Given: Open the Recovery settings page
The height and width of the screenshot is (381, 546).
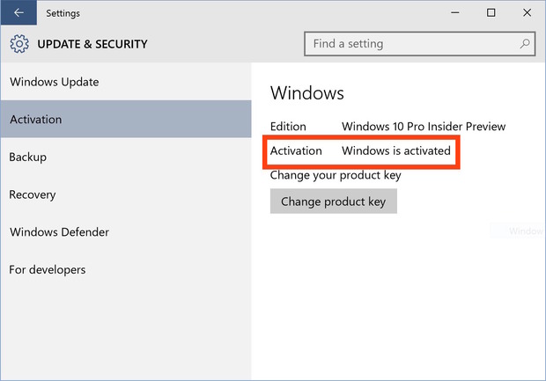Looking at the screenshot, I should tap(32, 194).
